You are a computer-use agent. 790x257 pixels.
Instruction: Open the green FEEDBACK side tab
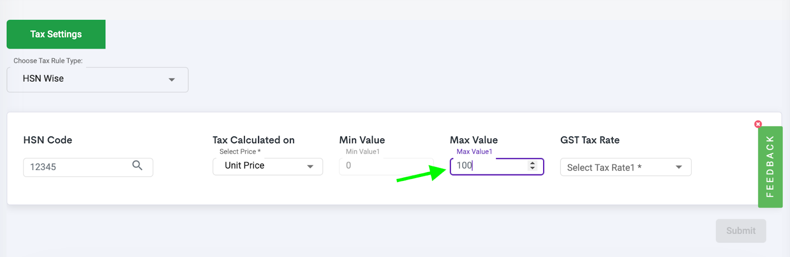tap(770, 167)
